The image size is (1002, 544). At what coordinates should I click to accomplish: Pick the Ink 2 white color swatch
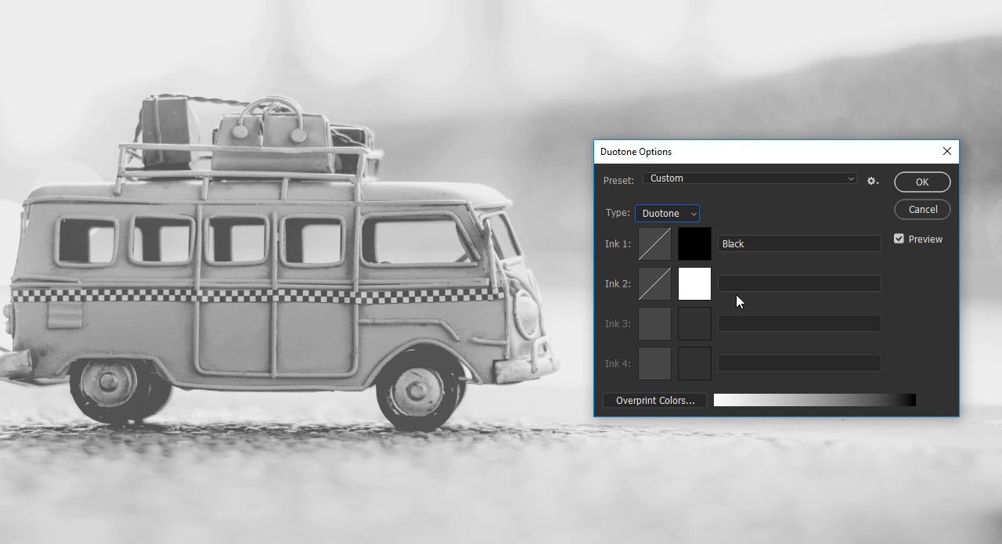click(x=694, y=284)
